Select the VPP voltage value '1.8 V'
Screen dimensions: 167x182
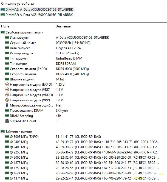(60, 100)
